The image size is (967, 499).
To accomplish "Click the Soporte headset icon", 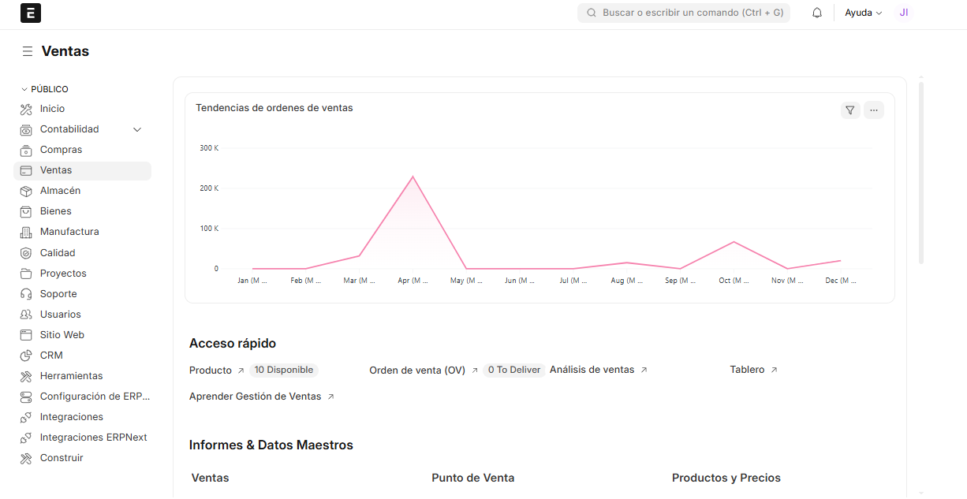I will tap(26, 294).
